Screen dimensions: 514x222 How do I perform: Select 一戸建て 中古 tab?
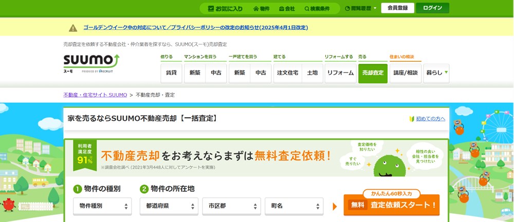(261, 73)
